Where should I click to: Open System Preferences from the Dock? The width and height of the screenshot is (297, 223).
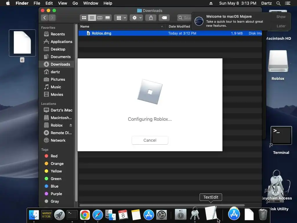point(161,215)
